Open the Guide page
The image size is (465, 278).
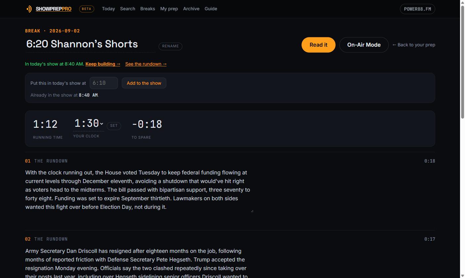(x=211, y=9)
